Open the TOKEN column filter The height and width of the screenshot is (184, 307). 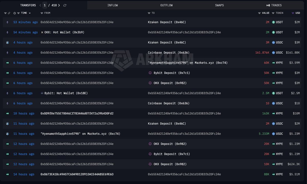[x=273, y=13]
